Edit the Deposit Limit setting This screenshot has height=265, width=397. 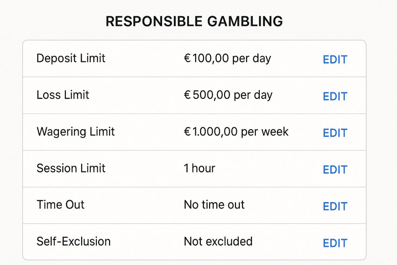point(335,59)
